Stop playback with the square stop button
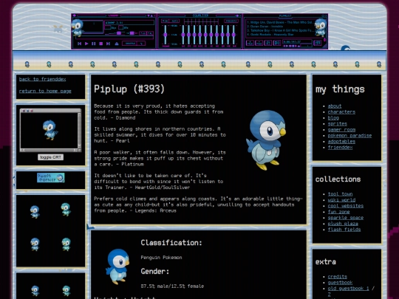 [100, 44]
